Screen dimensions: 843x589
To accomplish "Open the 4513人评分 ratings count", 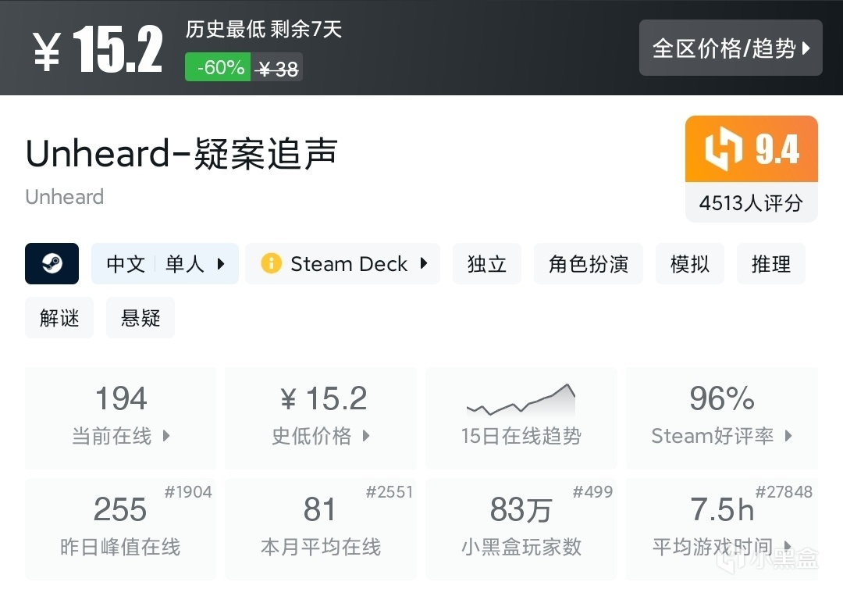I will click(751, 203).
